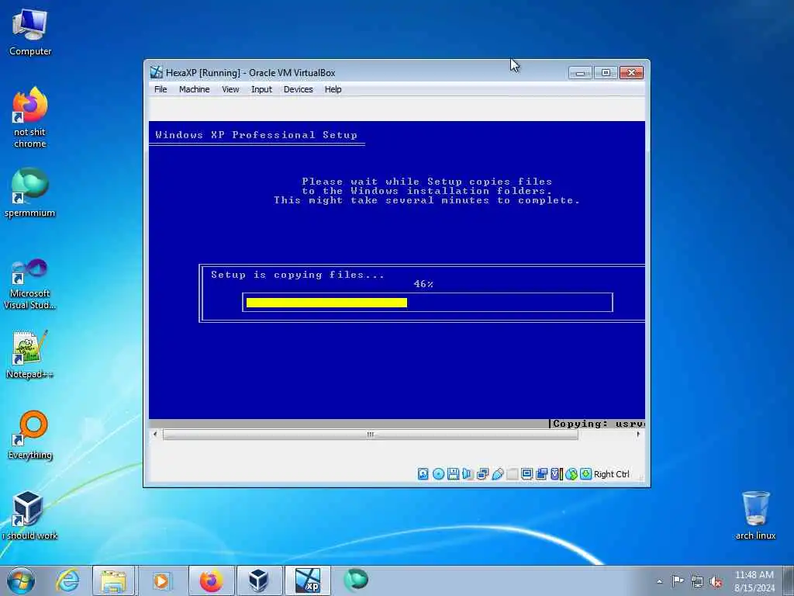Click the floppy disk indicator icon

coord(453,474)
